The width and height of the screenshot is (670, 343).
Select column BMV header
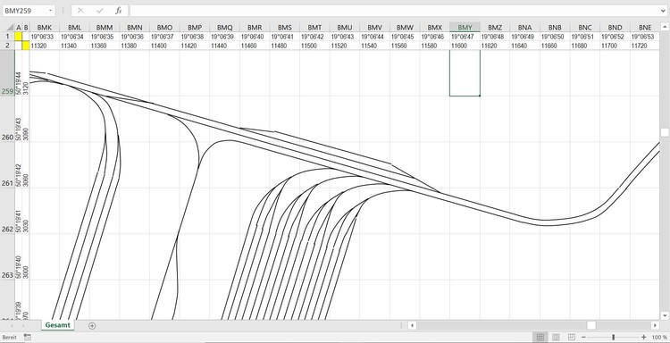pyautogui.click(x=374, y=28)
